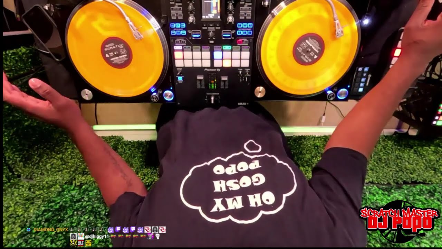Click the left turntable's silver start/stop button

tap(87, 95)
